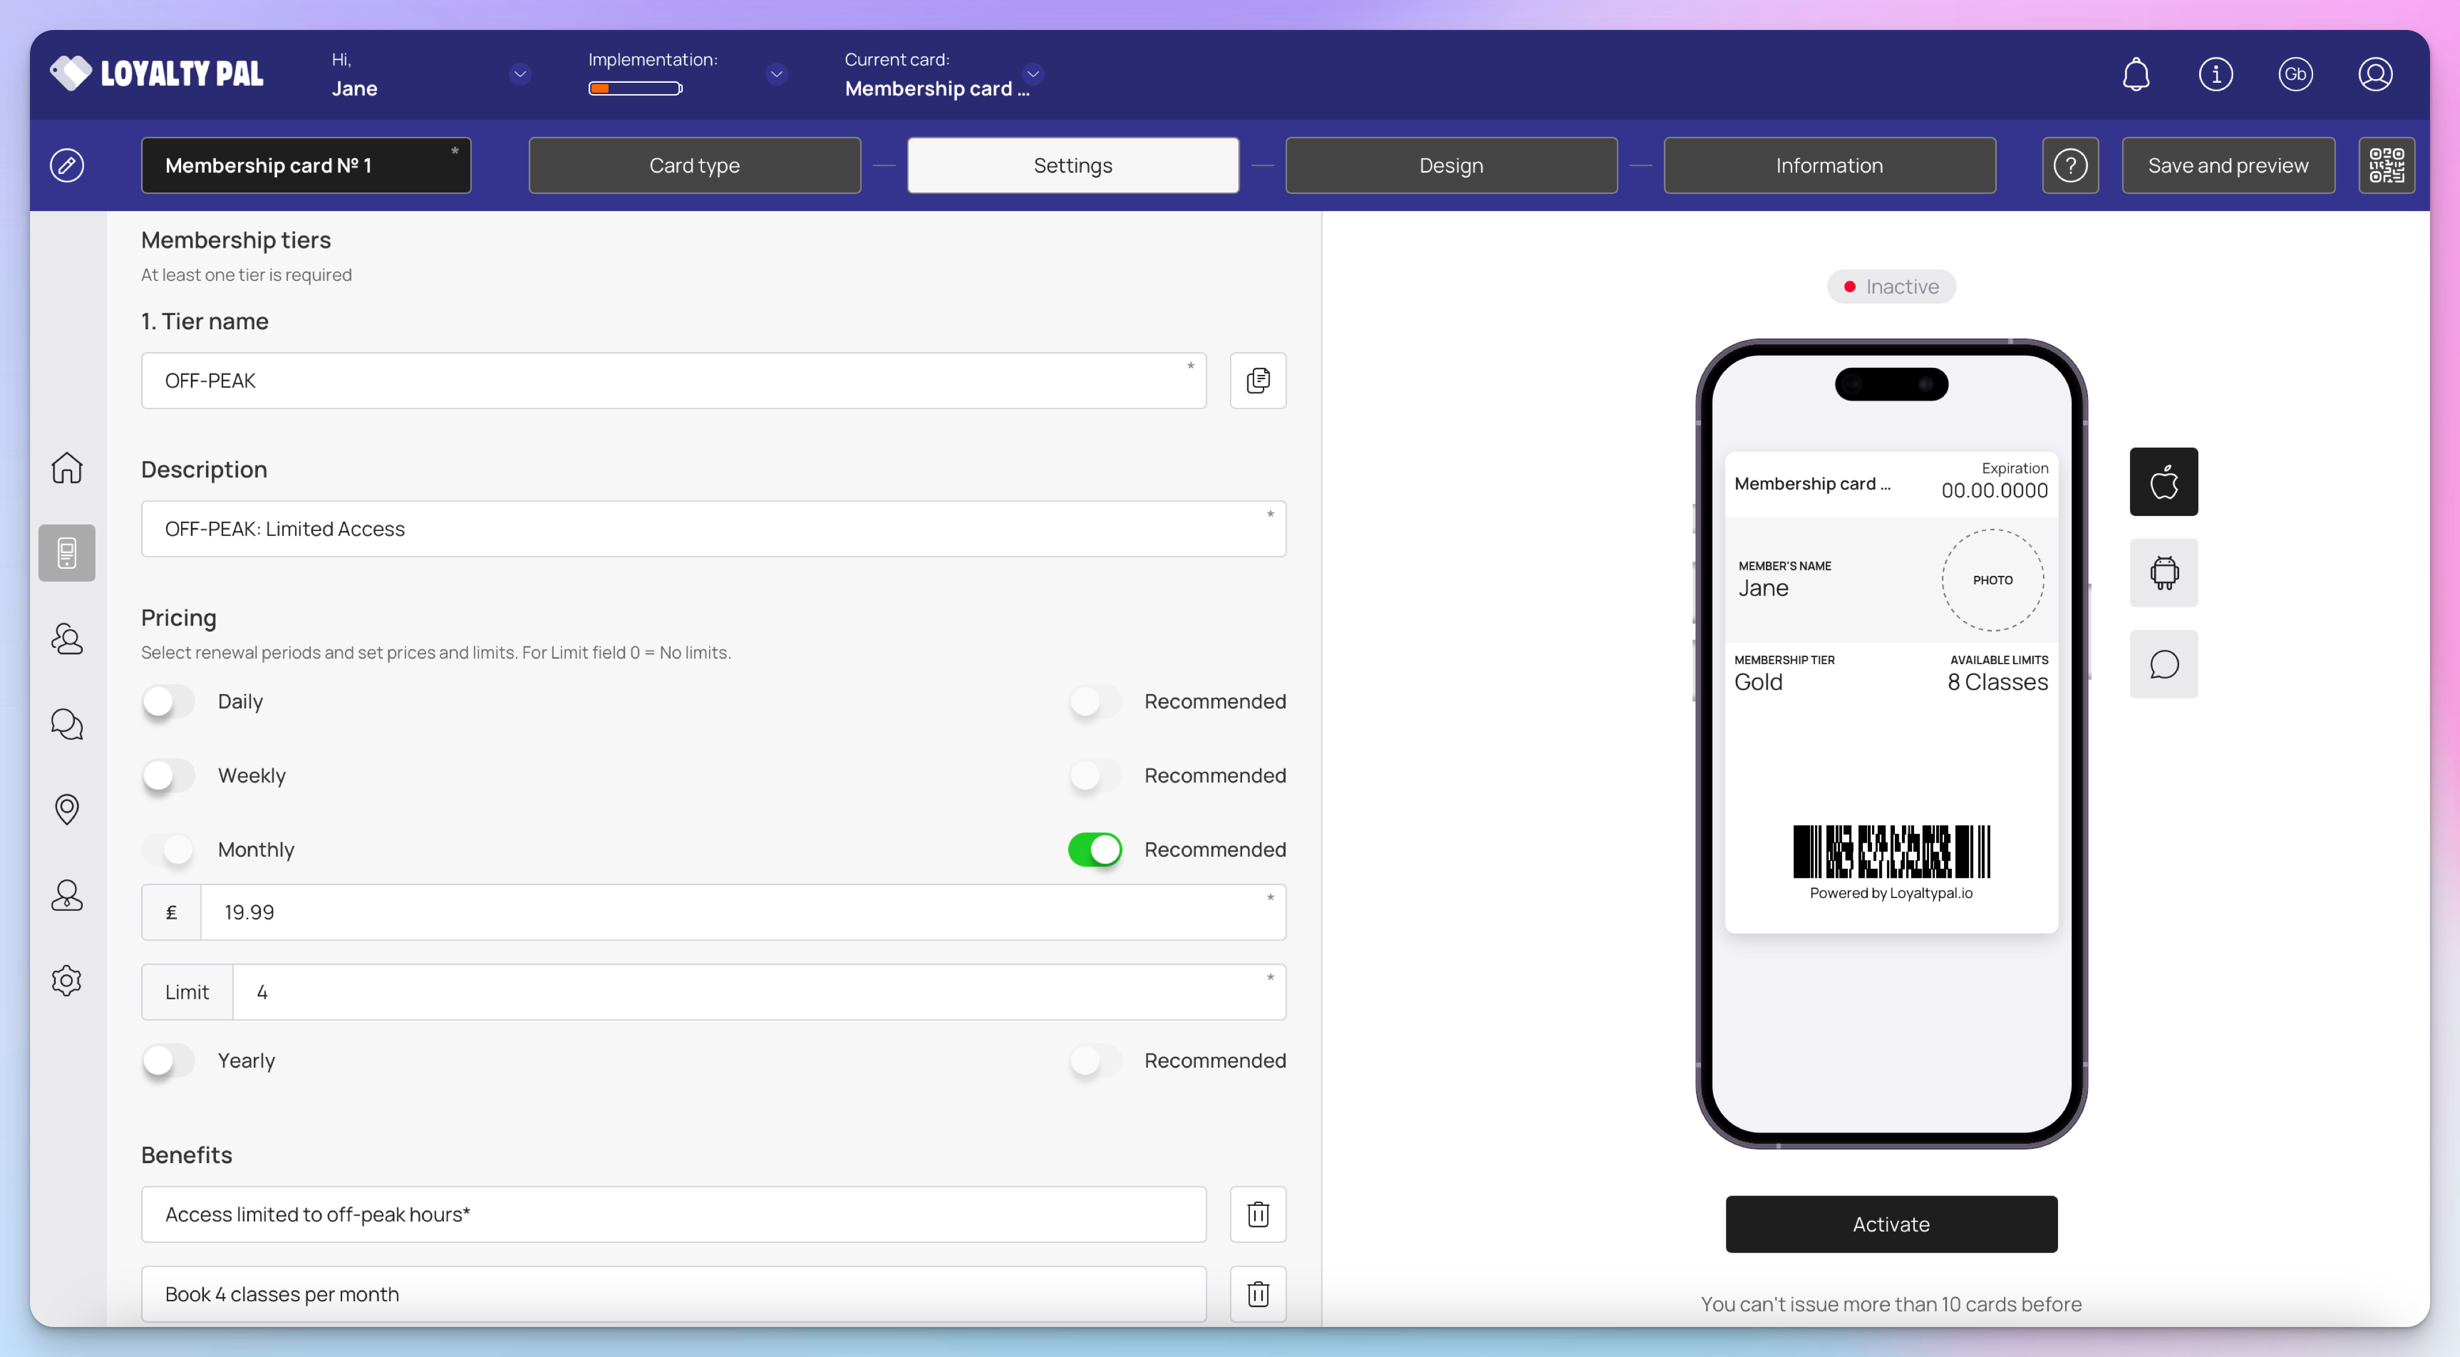Go to the Card type tab
This screenshot has height=1357, width=2460.
tap(694, 165)
